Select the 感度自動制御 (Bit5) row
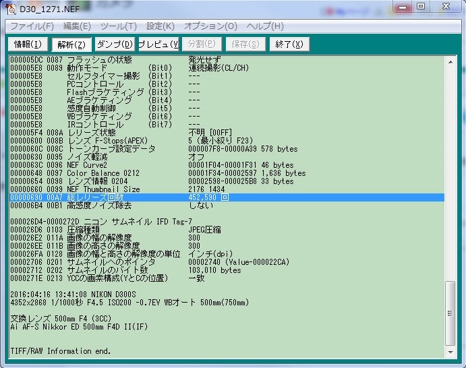This screenshot has height=368, width=466. click(227, 108)
